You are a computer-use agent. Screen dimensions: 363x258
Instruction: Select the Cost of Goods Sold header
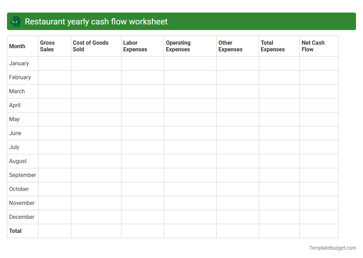click(91, 46)
